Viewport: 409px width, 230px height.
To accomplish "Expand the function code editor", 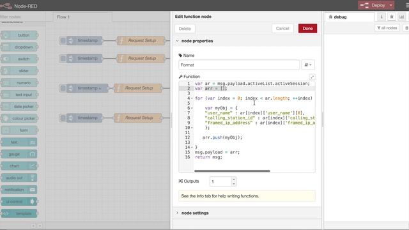I will point(312,77).
